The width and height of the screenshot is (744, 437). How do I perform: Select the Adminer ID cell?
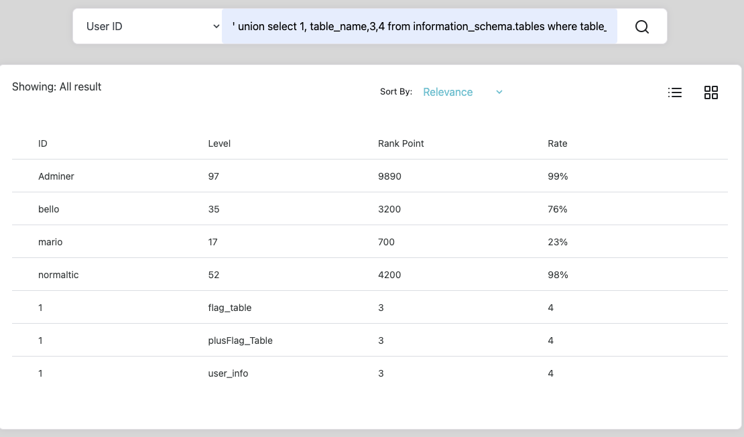(56, 176)
